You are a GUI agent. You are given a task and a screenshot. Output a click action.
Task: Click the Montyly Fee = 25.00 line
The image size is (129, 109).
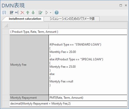[x=63, y=67]
